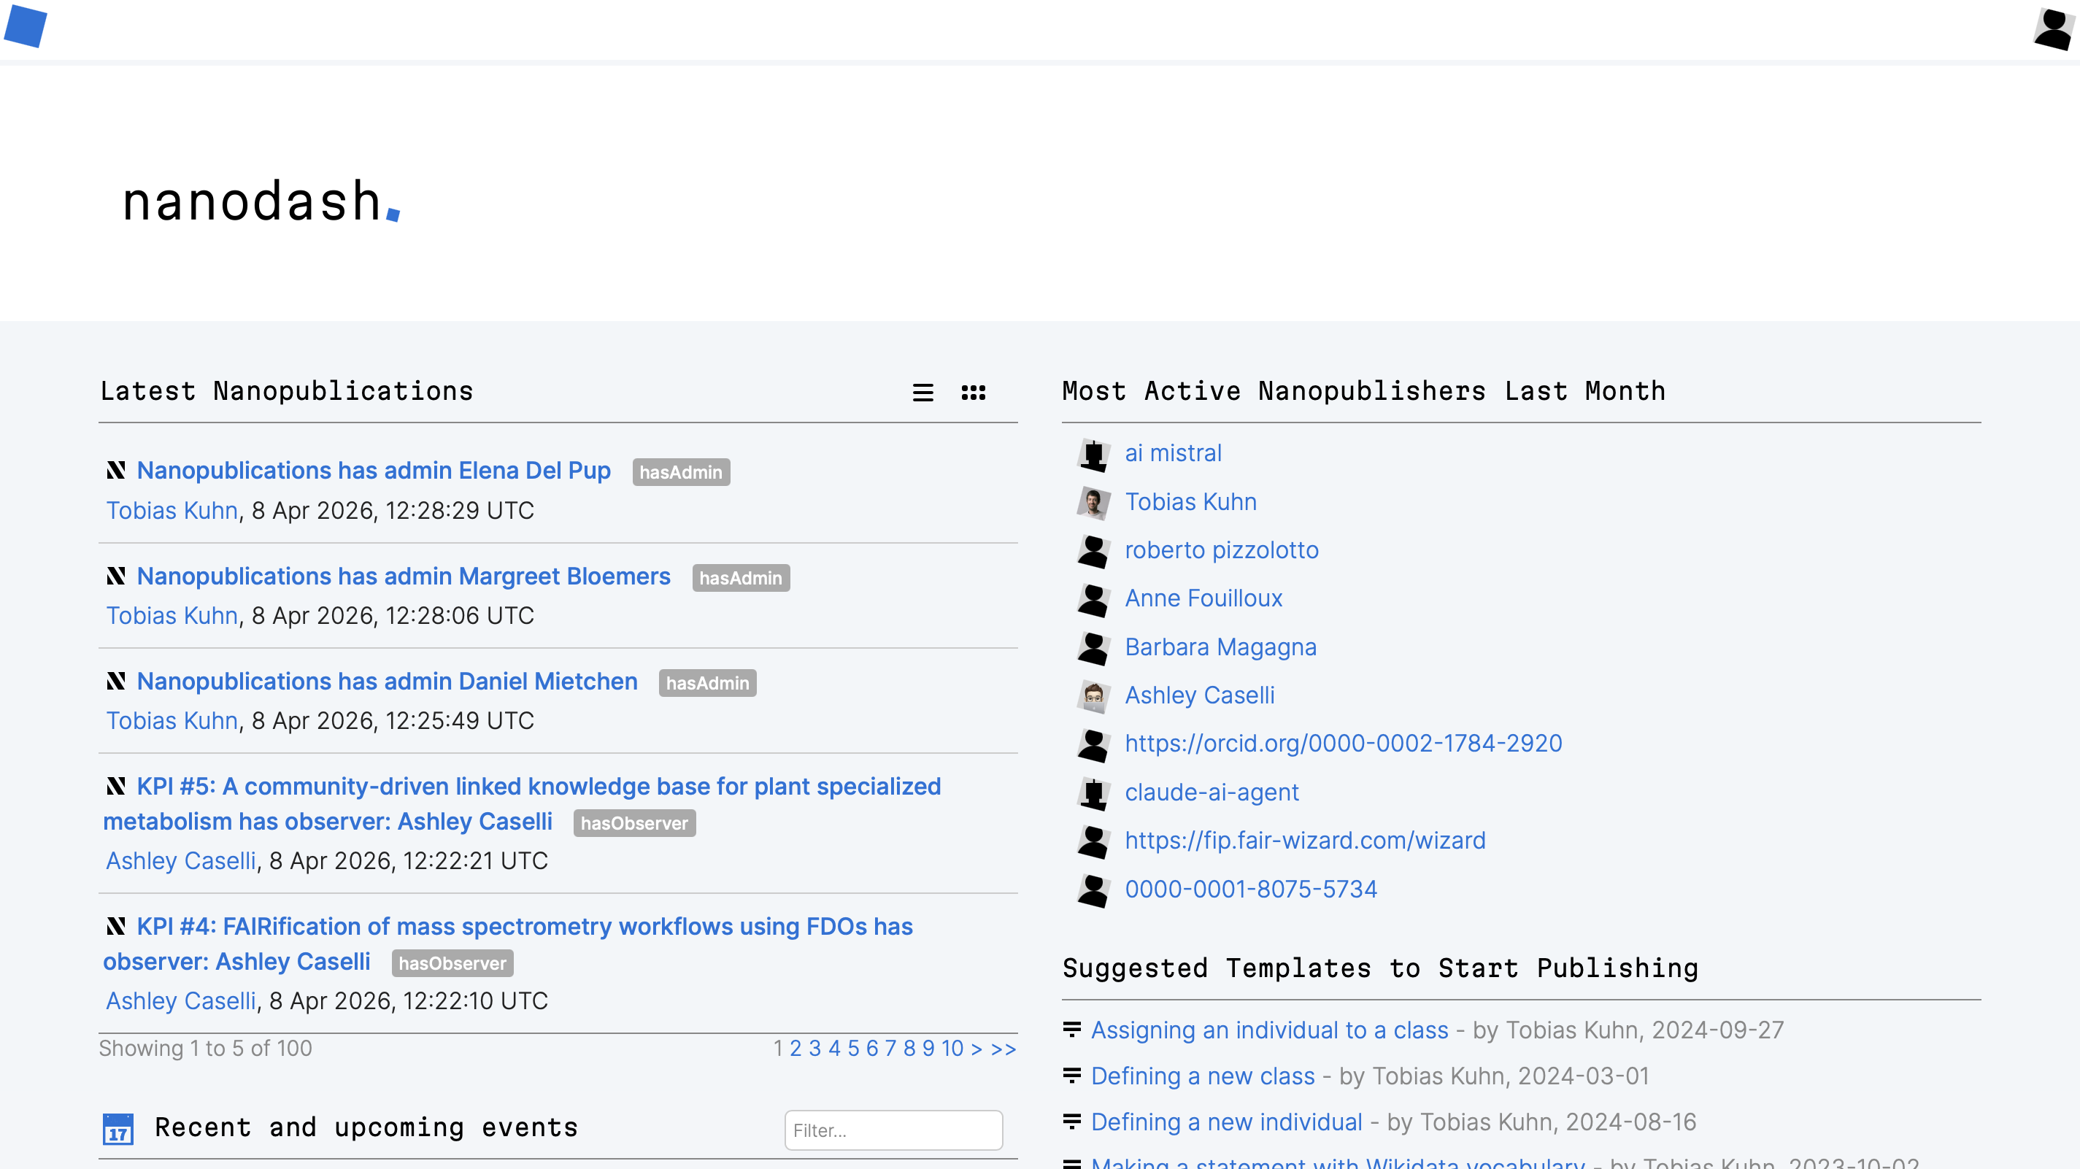Image resolution: width=2080 pixels, height=1169 pixels.
Task: Click the events Filter input field
Action: tap(893, 1130)
